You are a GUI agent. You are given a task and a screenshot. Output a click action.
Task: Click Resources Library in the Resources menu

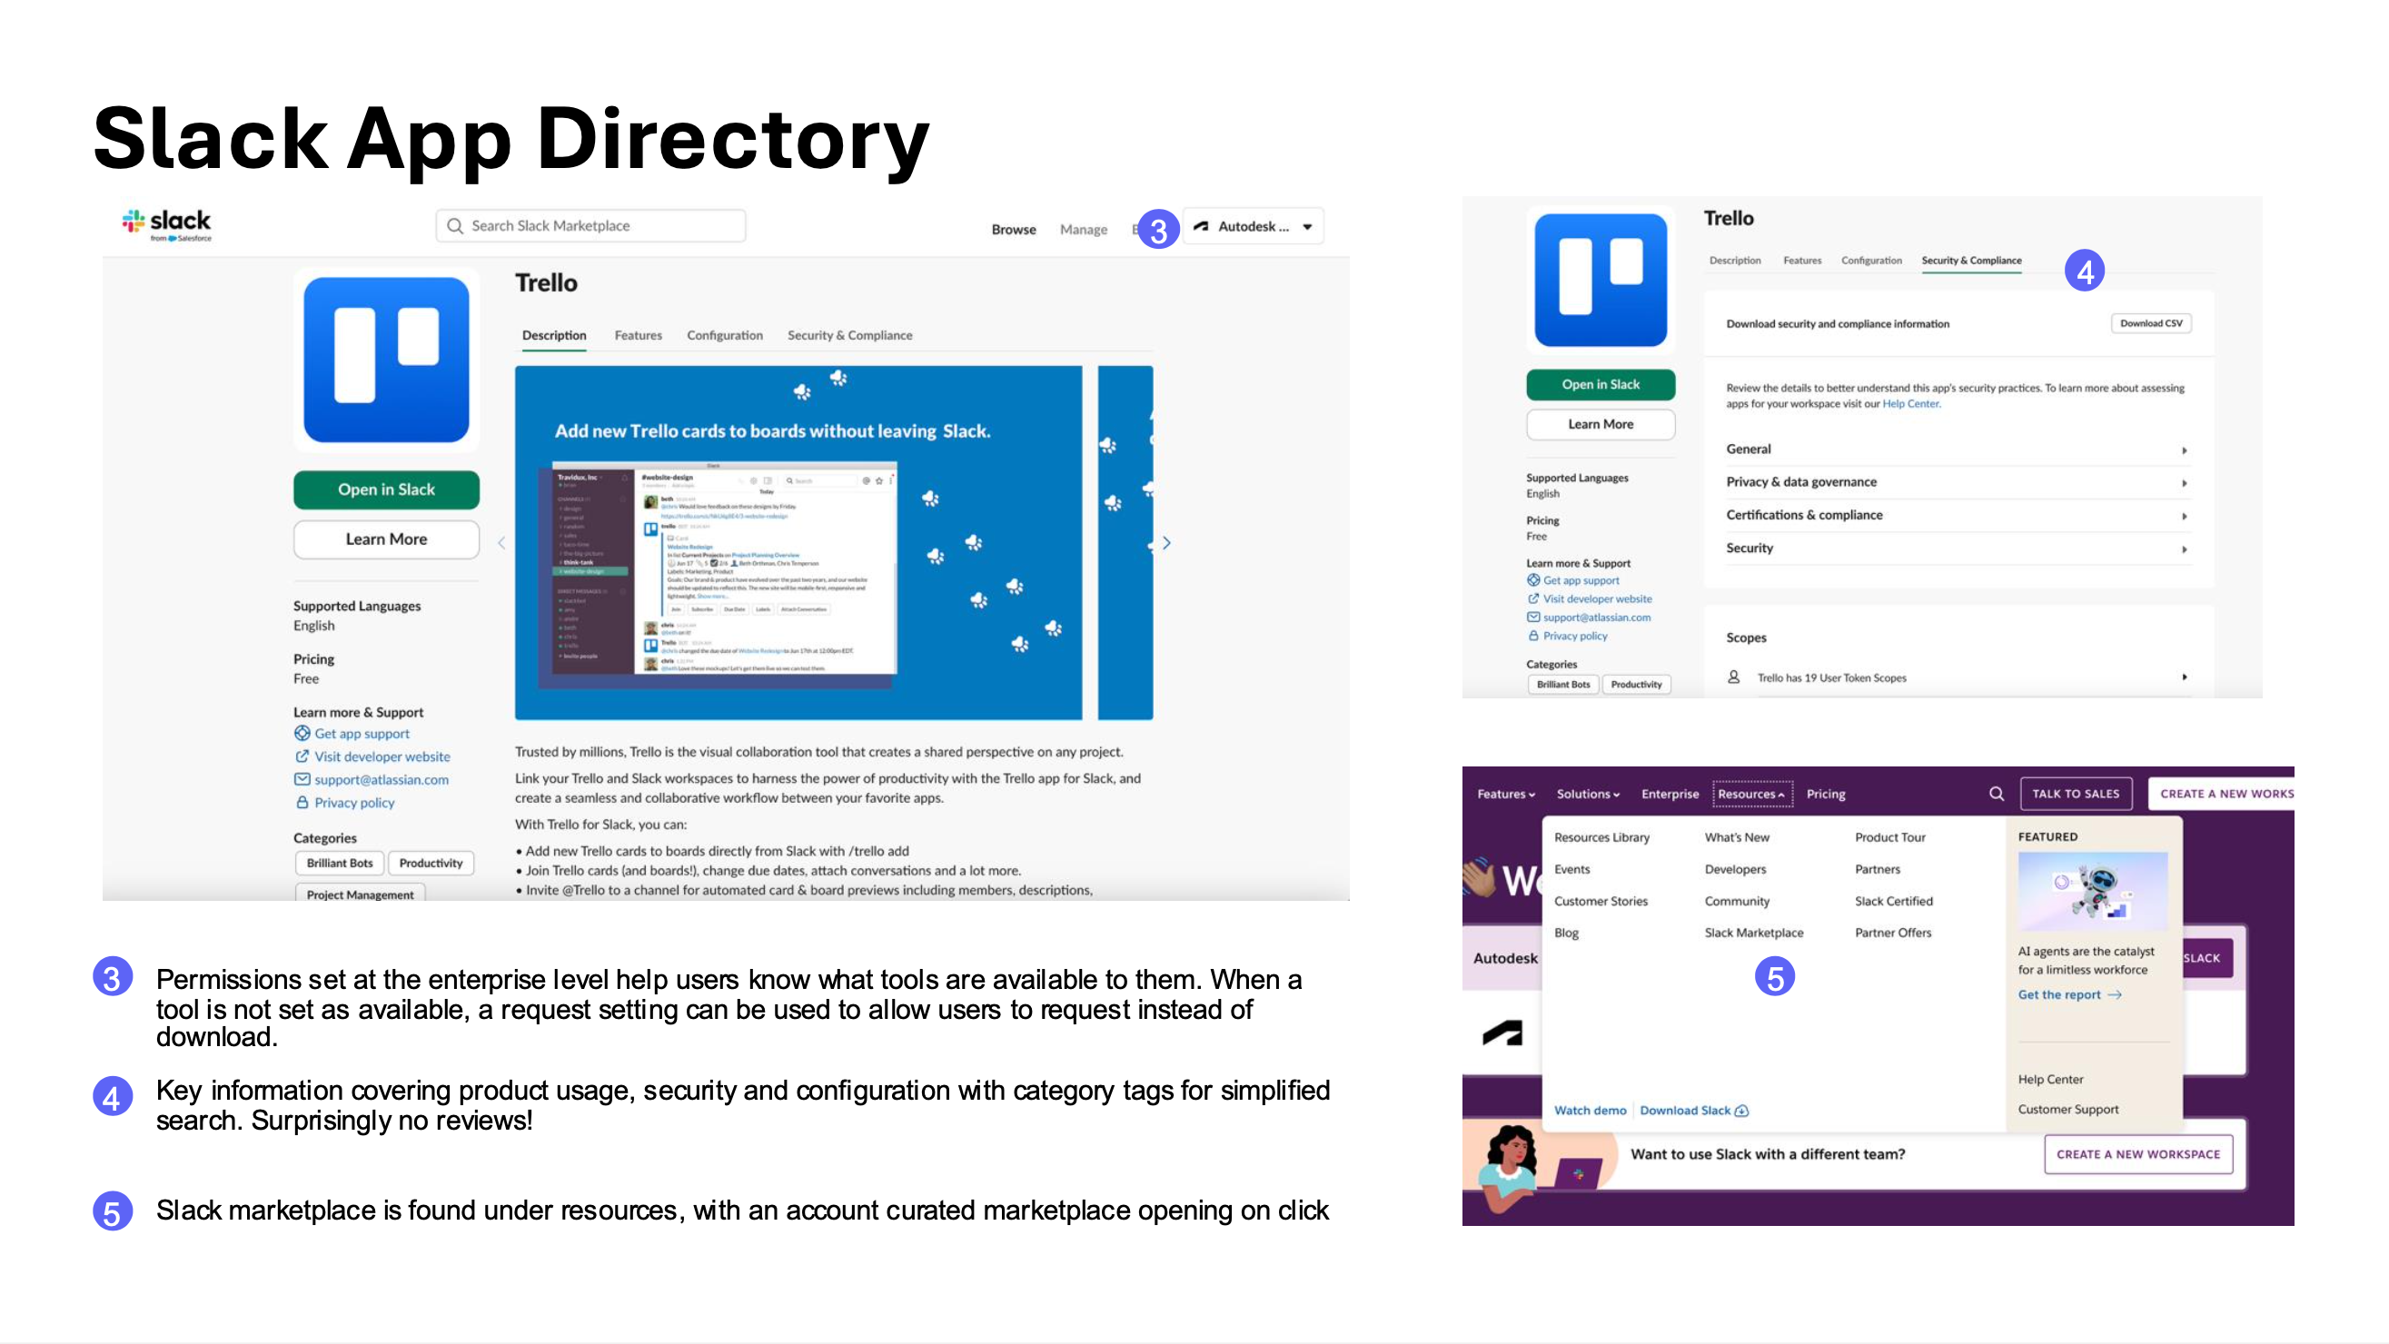[1601, 837]
